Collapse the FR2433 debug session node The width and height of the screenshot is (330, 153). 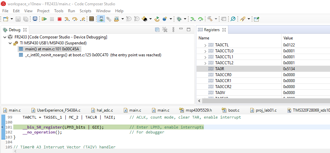click(5, 37)
